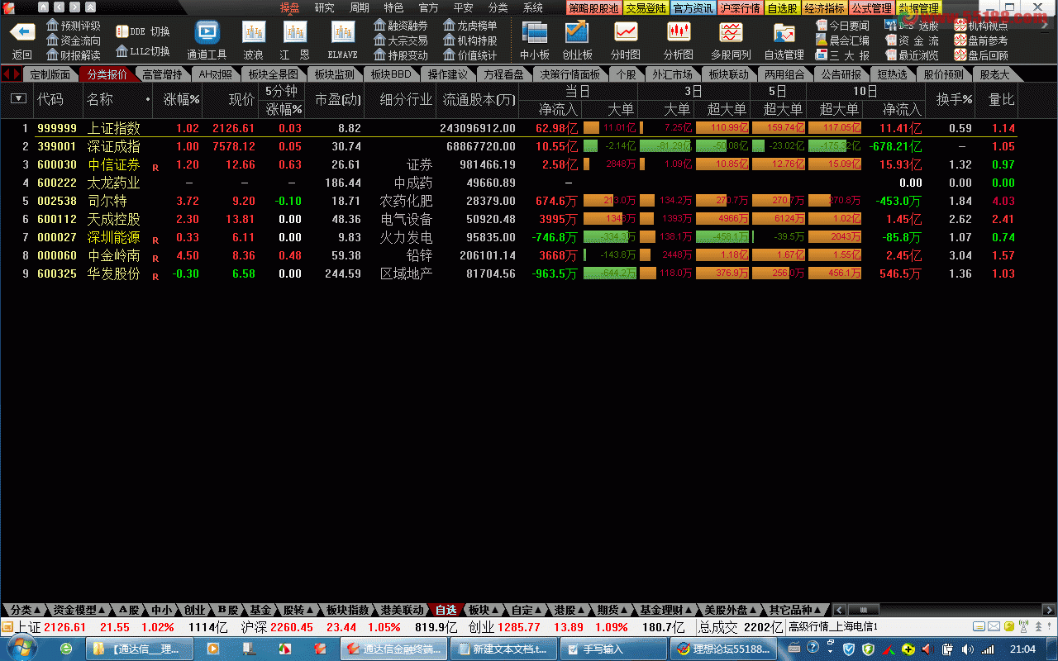Open 持股变动 in the toolbar
The width and height of the screenshot is (1058, 661).
coord(401,55)
